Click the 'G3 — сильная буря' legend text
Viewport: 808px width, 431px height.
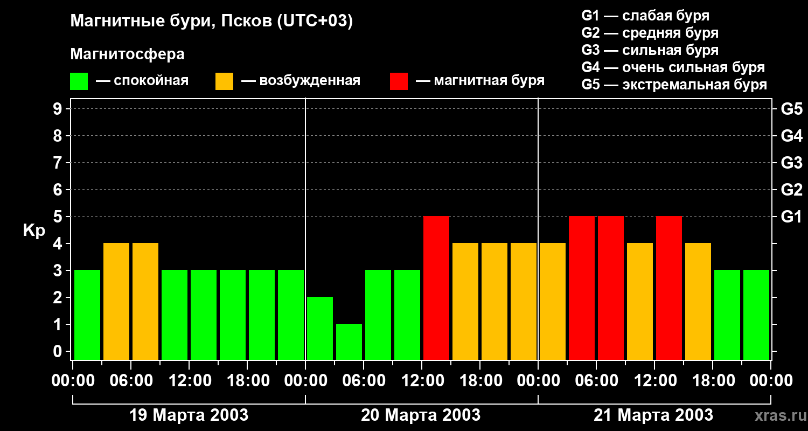pyautogui.click(x=650, y=51)
